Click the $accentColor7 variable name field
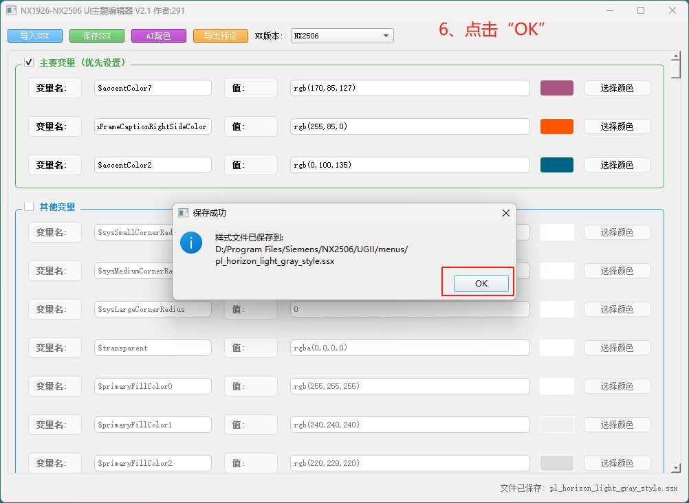 (x=153, y=88)
